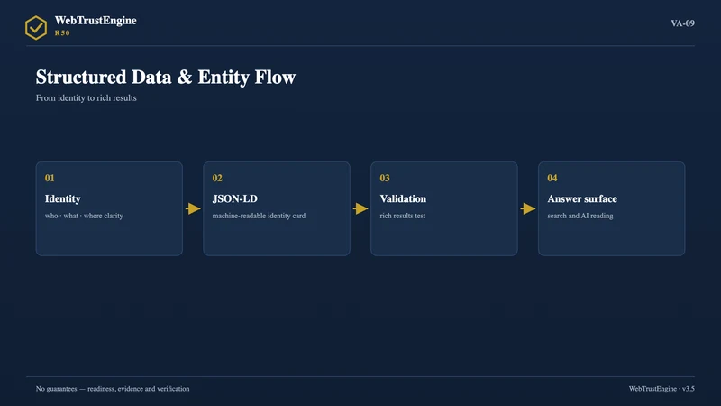Click the arrow between Identity and JSON-LD
Image resolution: width=721 pixels, height=406 pixels.
(193, 208)
